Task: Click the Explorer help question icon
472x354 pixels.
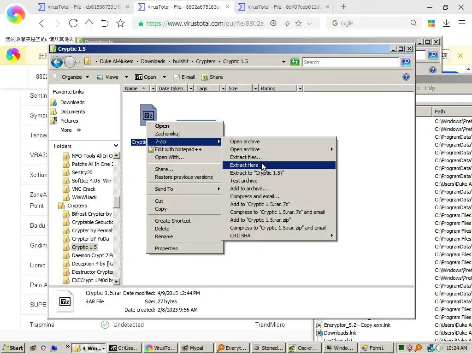Action: [406, 77]
